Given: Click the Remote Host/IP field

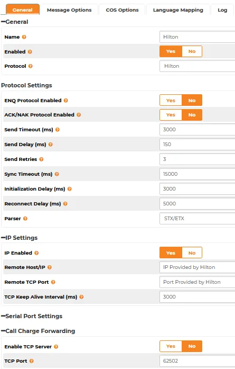Looking at the screenshot, I should point(197,267).
